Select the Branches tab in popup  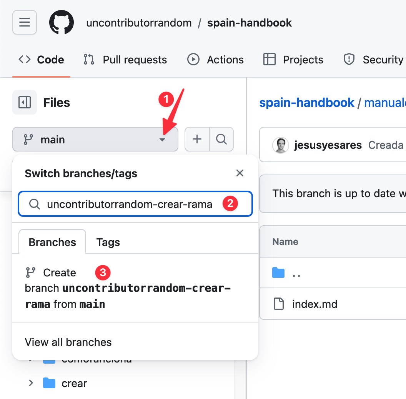[x=52, y=242]
